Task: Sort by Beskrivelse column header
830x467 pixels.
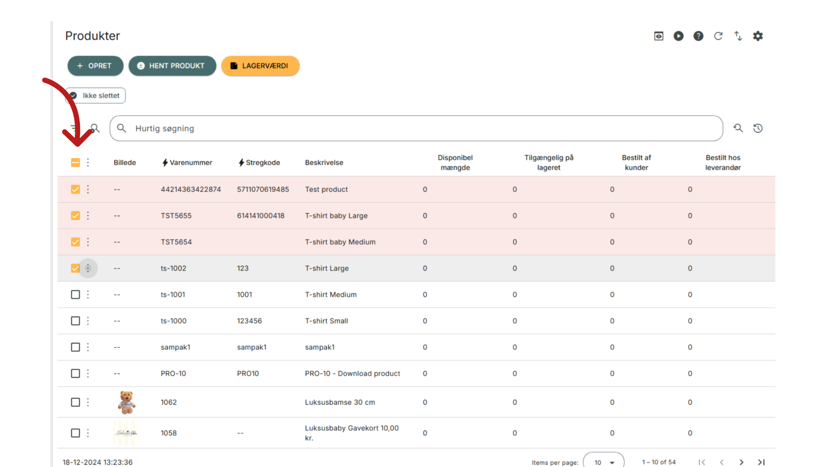Action: pos(324,163)
